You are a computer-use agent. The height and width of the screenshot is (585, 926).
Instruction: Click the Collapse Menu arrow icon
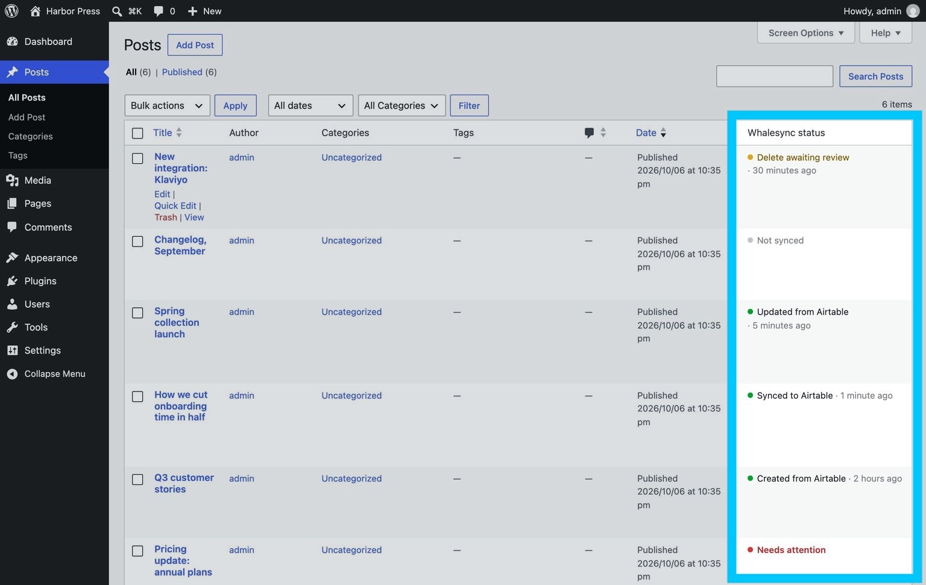(12, 374)
